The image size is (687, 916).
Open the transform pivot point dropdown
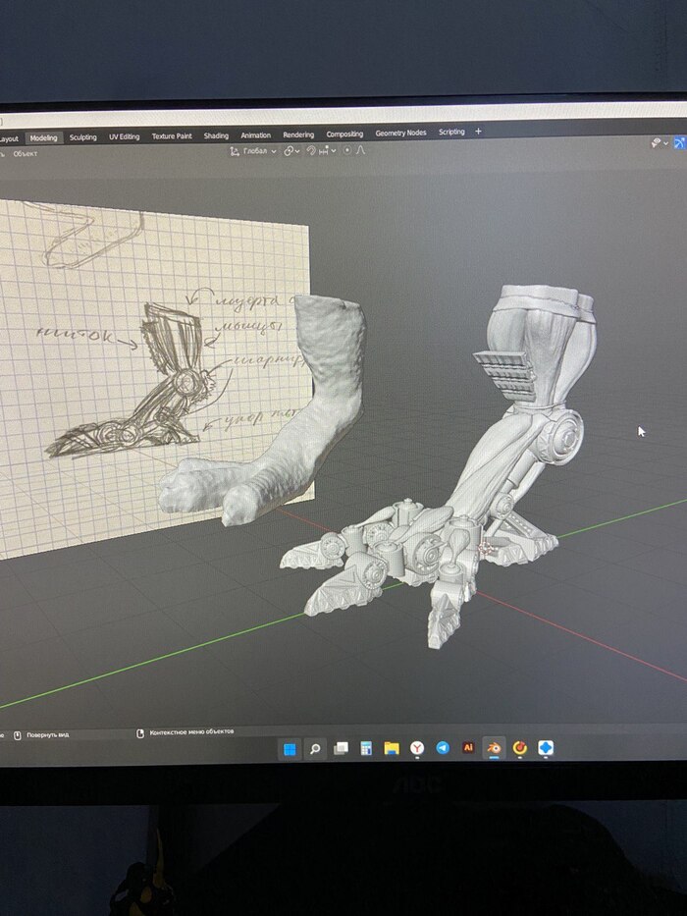pos(291,151)
